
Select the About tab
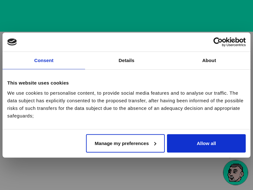pyautogui.click(x=209, y=60)
